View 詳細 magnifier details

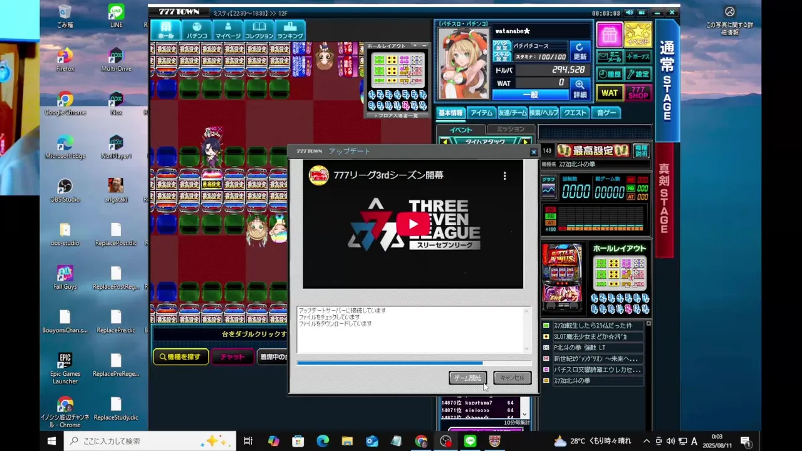[580, 88]
